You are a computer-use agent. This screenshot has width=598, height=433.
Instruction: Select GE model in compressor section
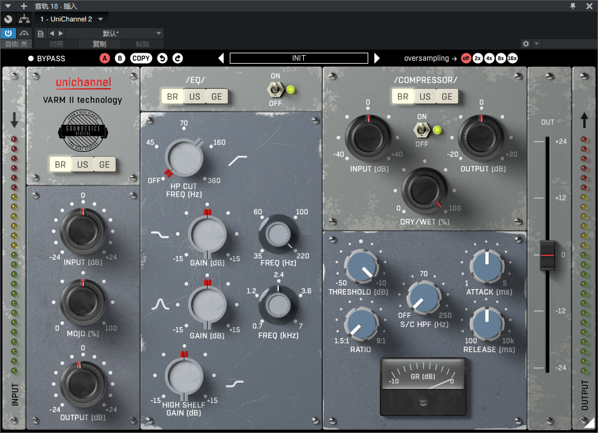447,97
